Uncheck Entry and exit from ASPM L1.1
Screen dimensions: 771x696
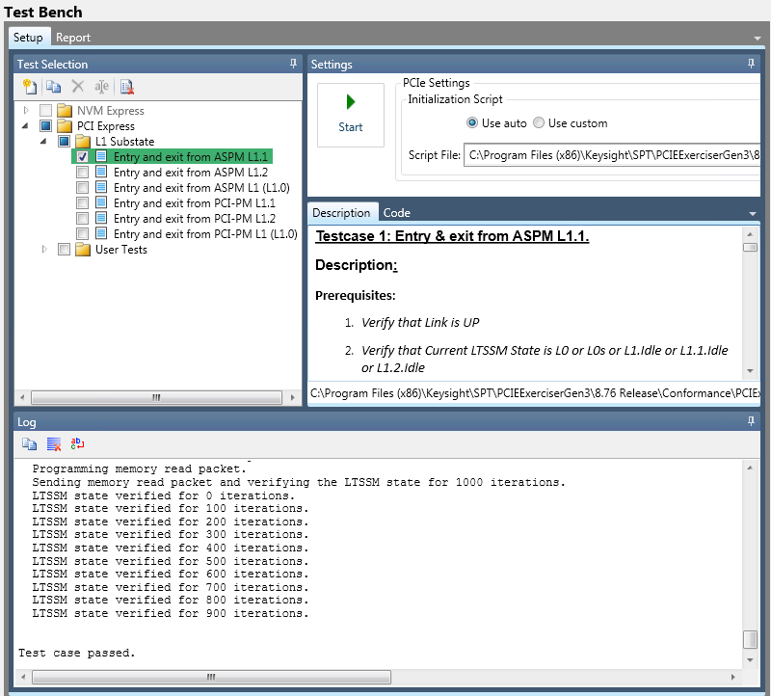[83, 156]
